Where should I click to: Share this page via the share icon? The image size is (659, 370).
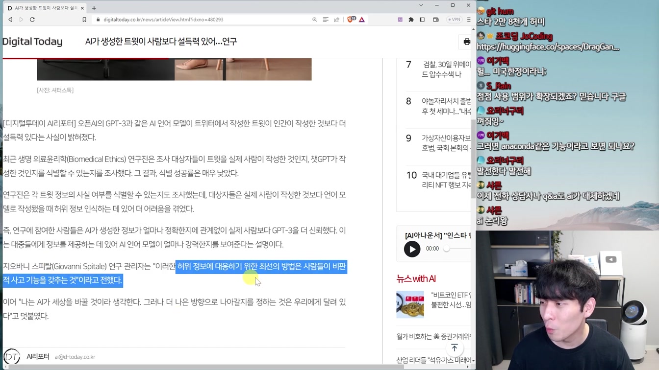pos(337,20)
